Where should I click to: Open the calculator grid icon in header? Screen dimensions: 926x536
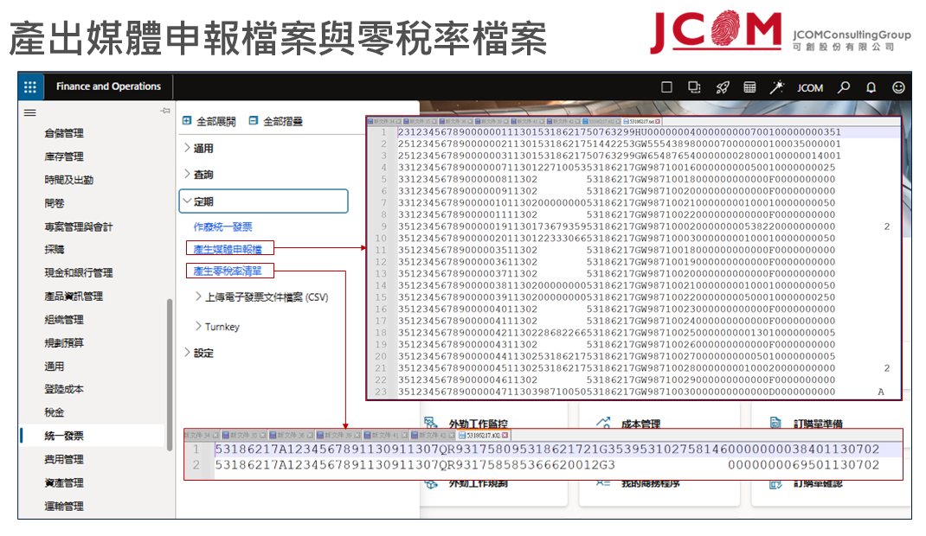click(749, 87)
